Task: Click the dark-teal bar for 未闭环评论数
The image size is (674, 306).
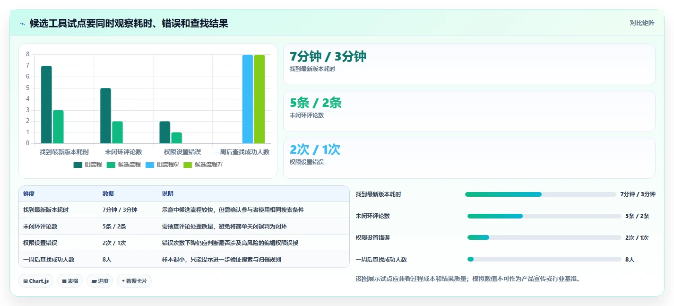Action: point(105,116)
